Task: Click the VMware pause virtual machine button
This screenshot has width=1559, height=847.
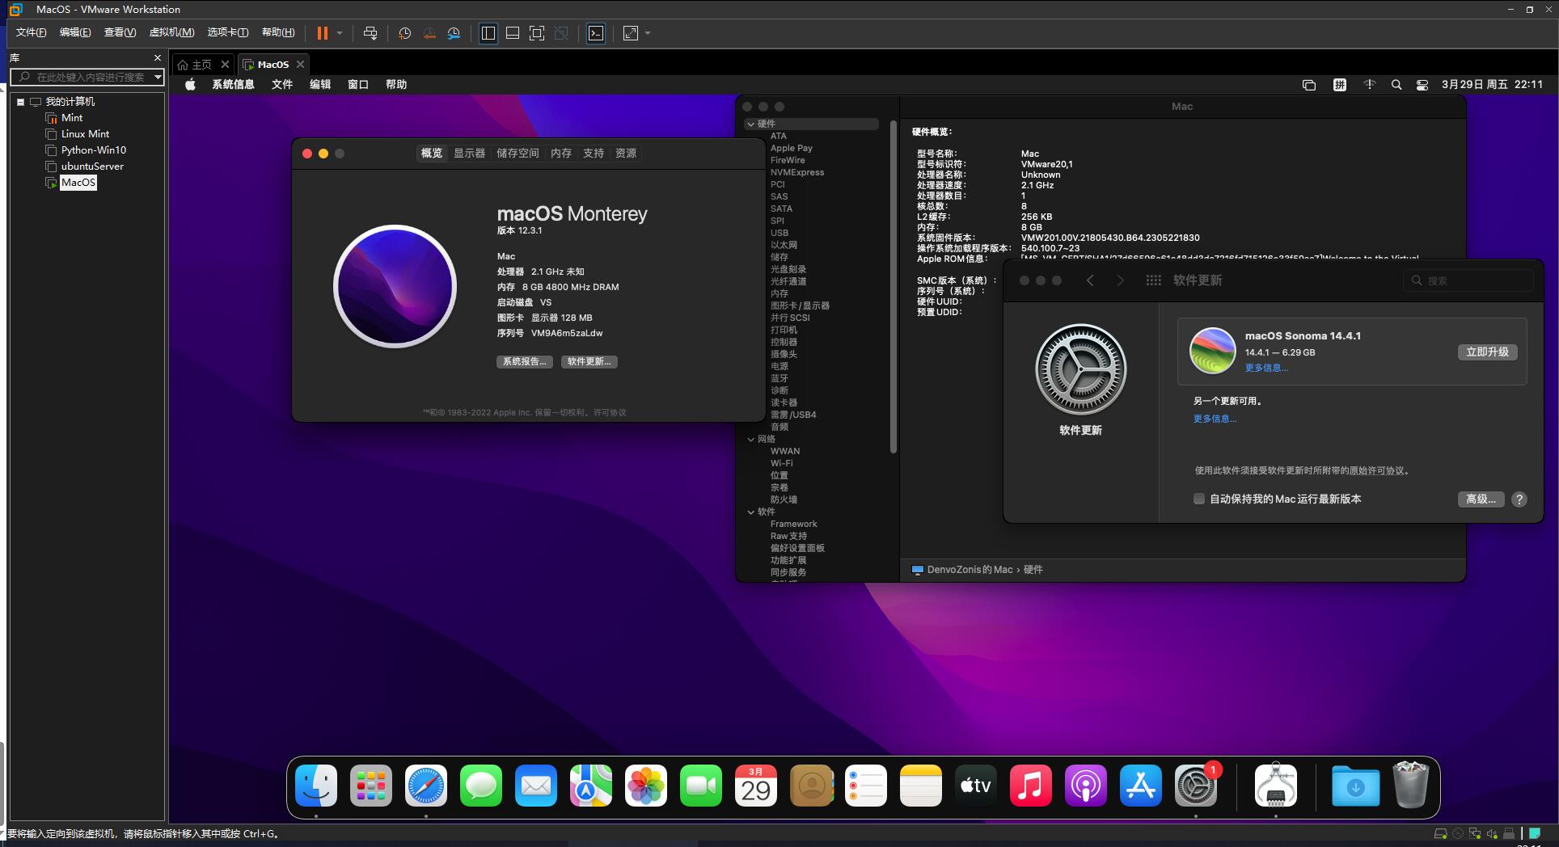Action: click(x=322, y=33)
